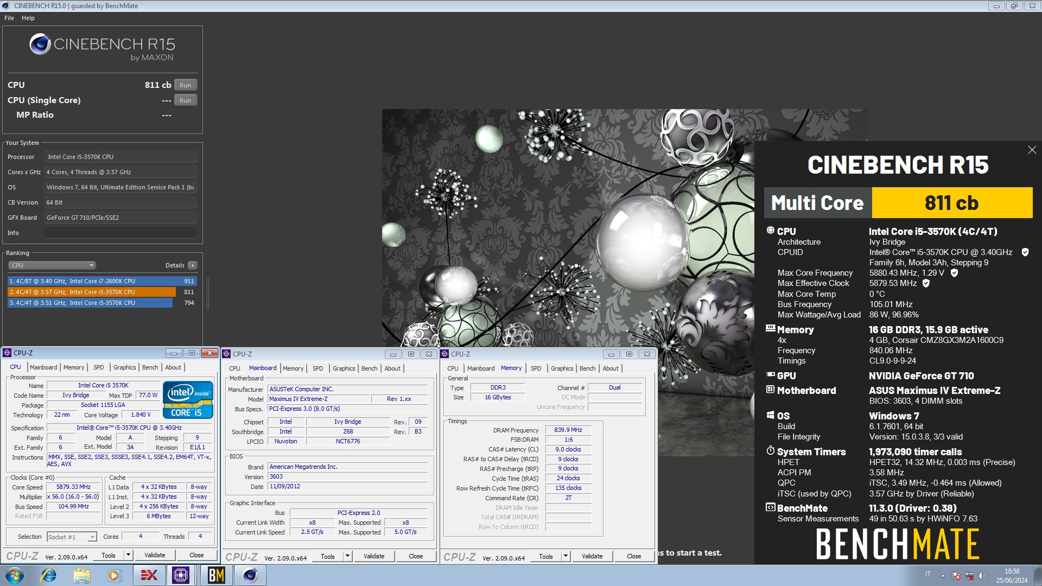Click Max Effective Clock verification shield
This screenshot has height=586, width=1042.
pyautogui.click(x=926, y=283)
